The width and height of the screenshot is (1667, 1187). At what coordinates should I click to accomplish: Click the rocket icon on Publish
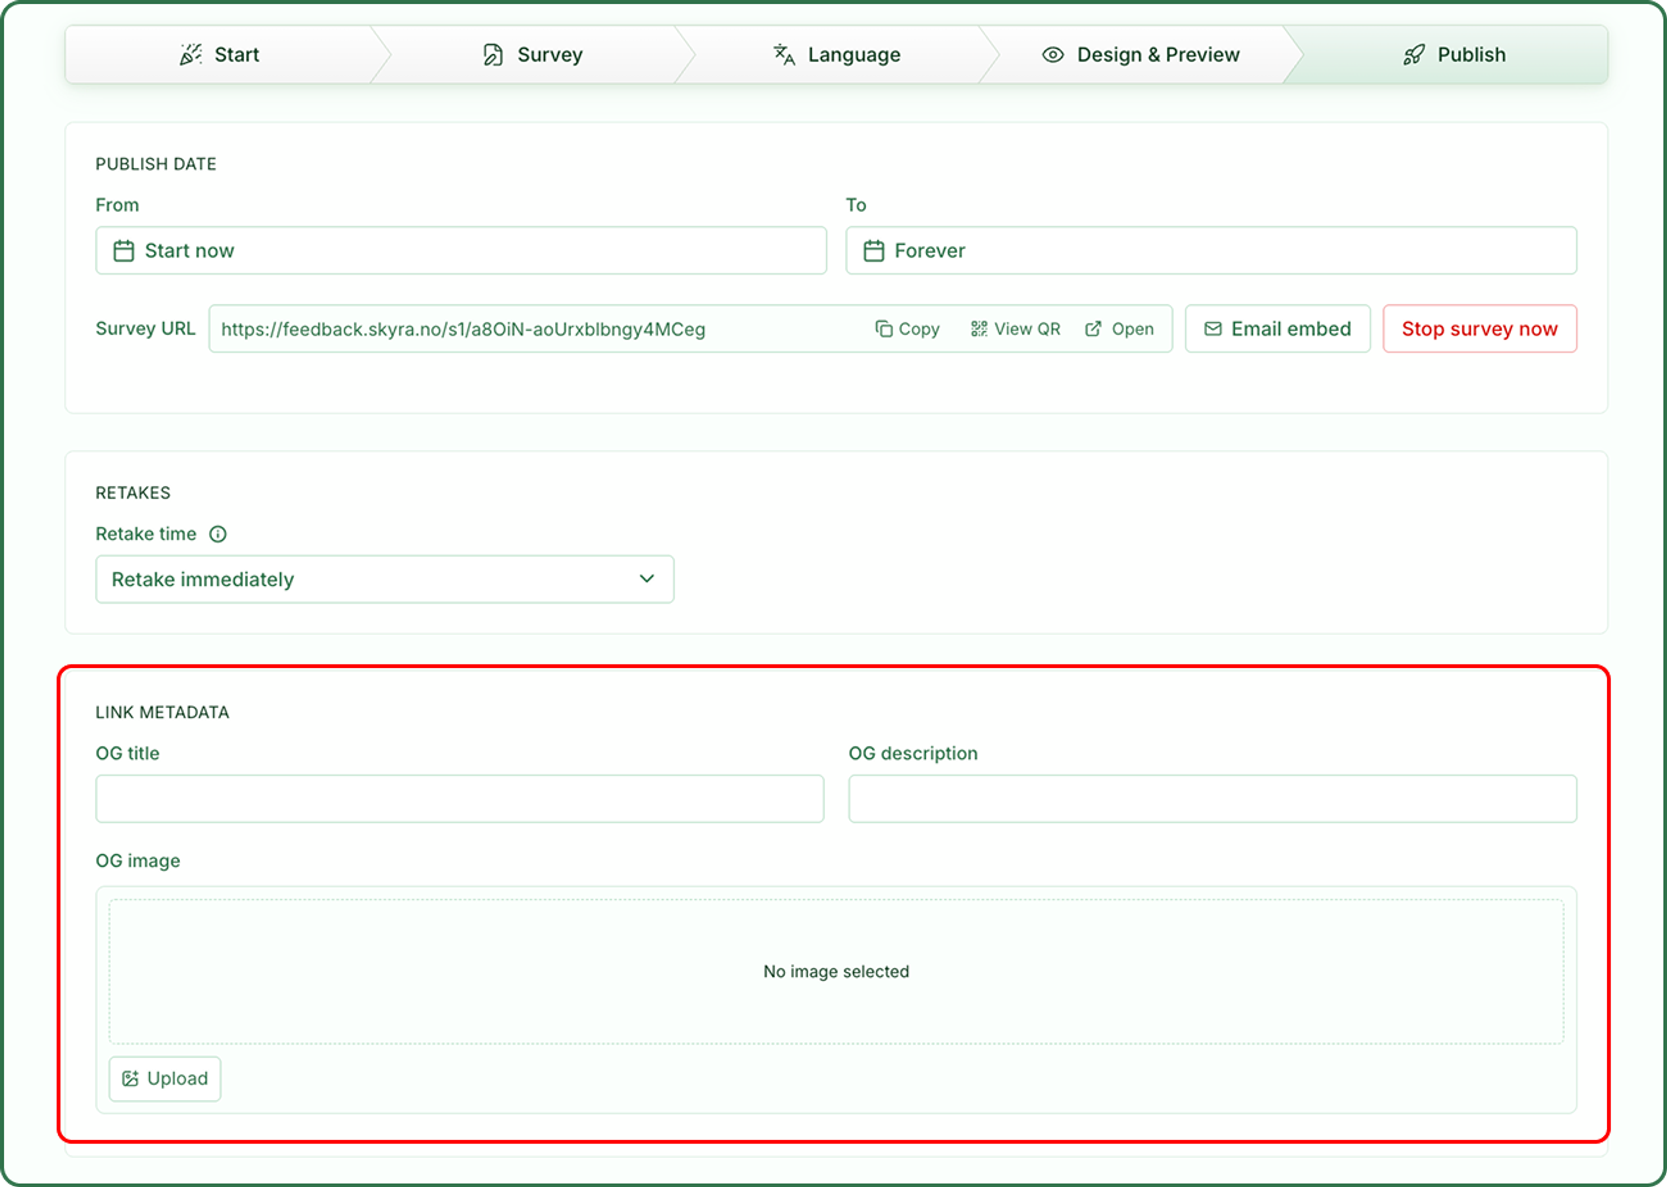[1414, 55]
